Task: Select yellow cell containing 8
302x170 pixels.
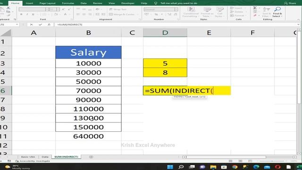Action: click(x=165, y=72)
